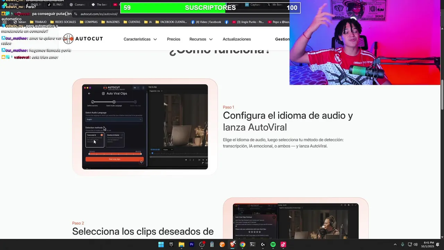Click the Paso 2 label text
Viewport: 444px width, 250px height.
78,223
